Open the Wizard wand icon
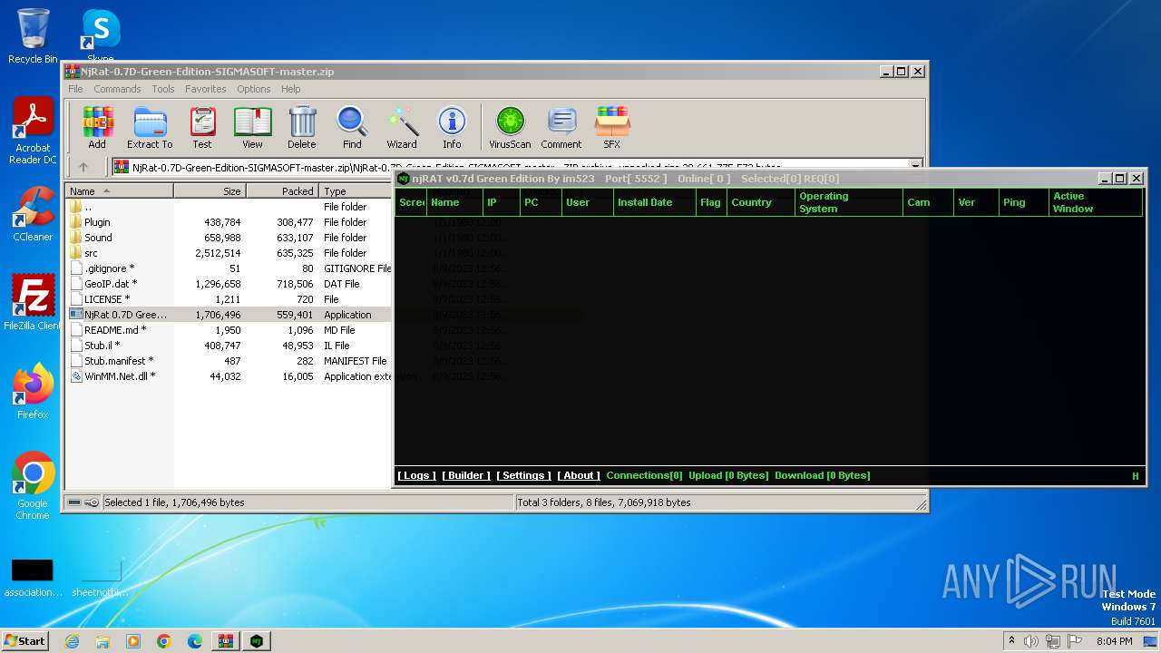 click(402, 127)
